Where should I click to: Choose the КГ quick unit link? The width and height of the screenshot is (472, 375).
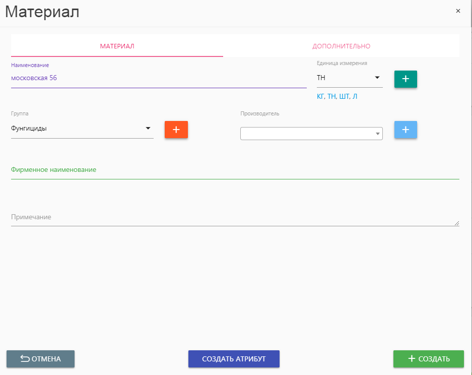(320, 97)
